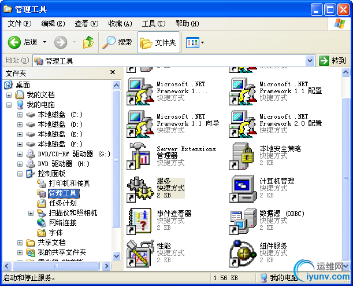Click the 转到 go button
The height and width of the screenshot is (286, 353).
333,61
